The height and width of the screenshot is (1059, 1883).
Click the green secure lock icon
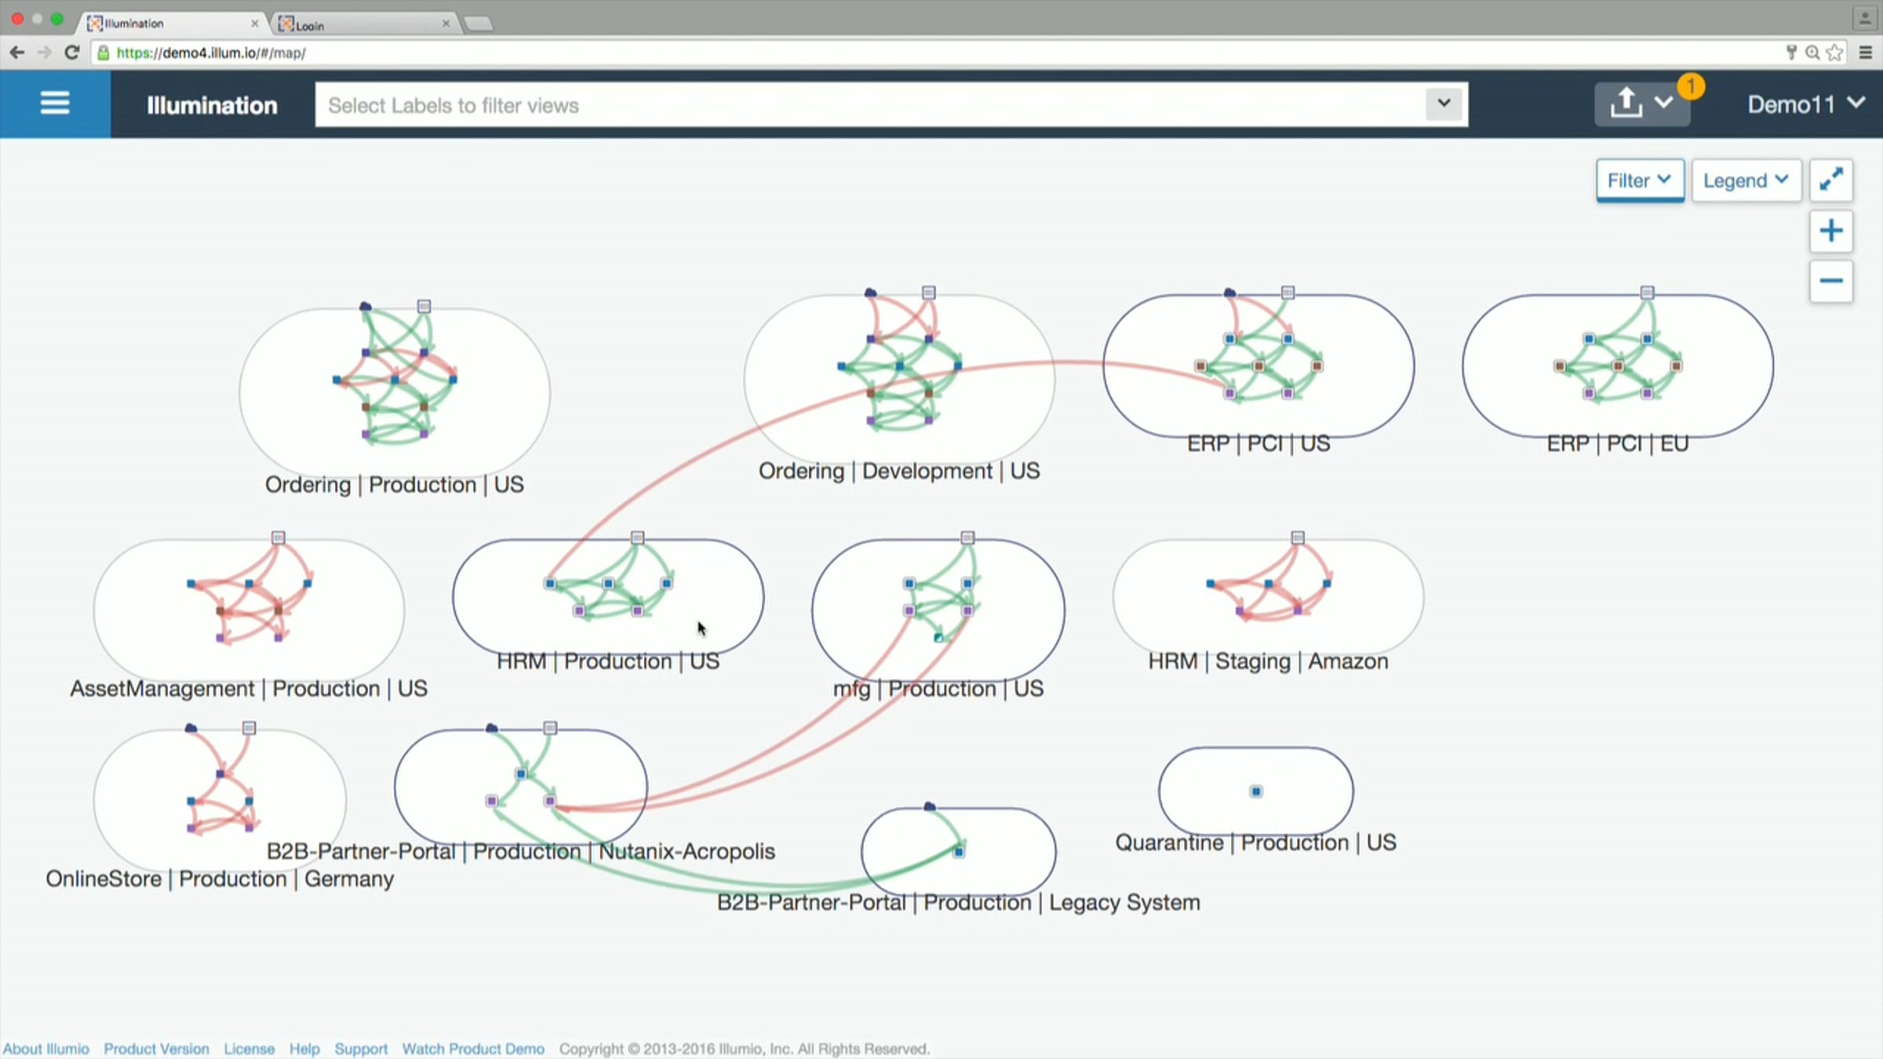[x=104, y=53]
